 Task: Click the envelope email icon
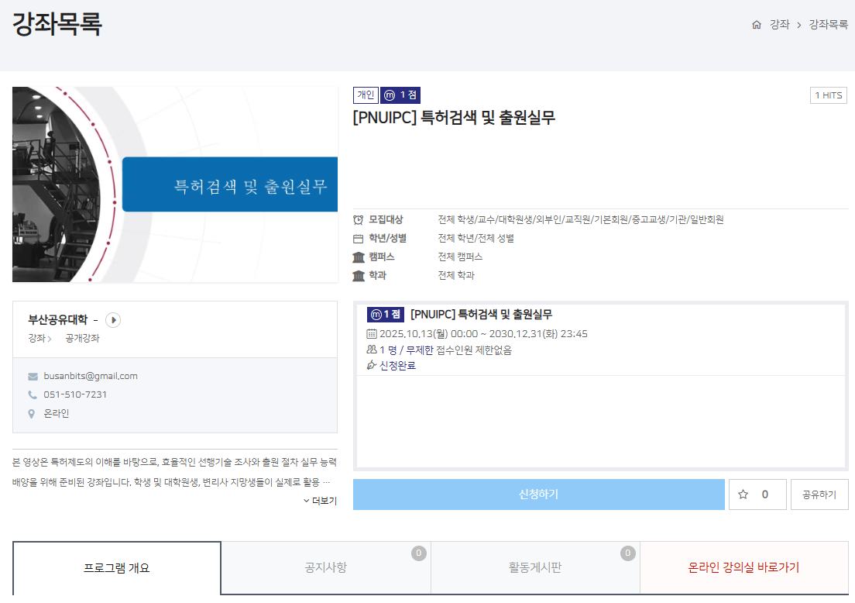[x=33, y=377]
